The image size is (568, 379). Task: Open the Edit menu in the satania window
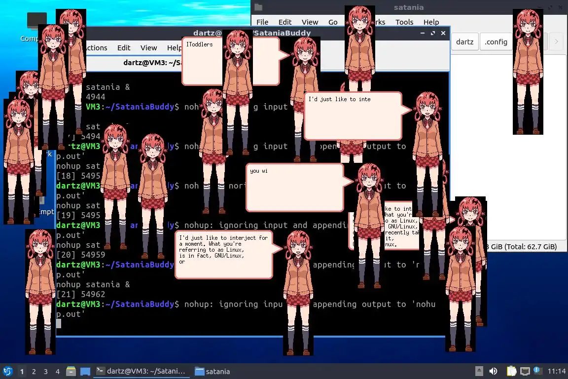pyautogui.click(x=284, y=22)
